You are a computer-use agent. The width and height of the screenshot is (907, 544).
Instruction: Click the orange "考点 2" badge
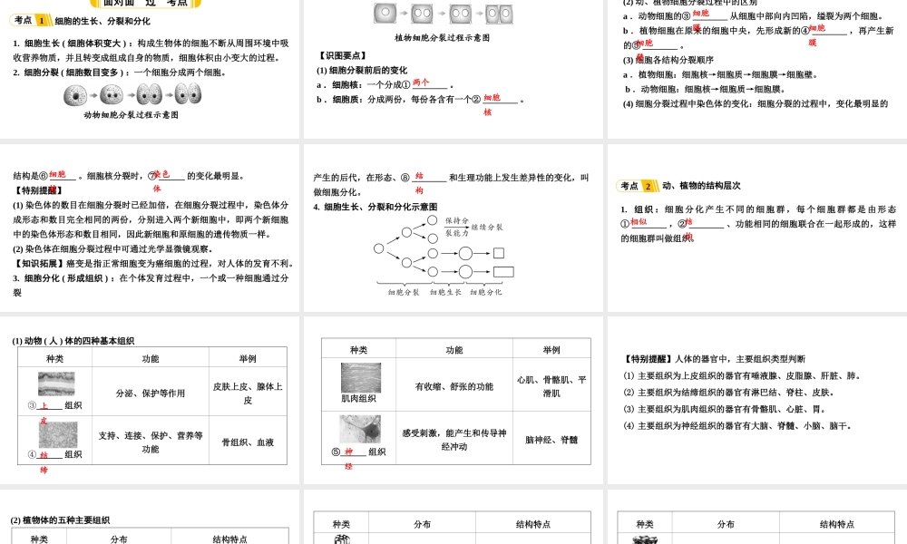tap(639, 185)
